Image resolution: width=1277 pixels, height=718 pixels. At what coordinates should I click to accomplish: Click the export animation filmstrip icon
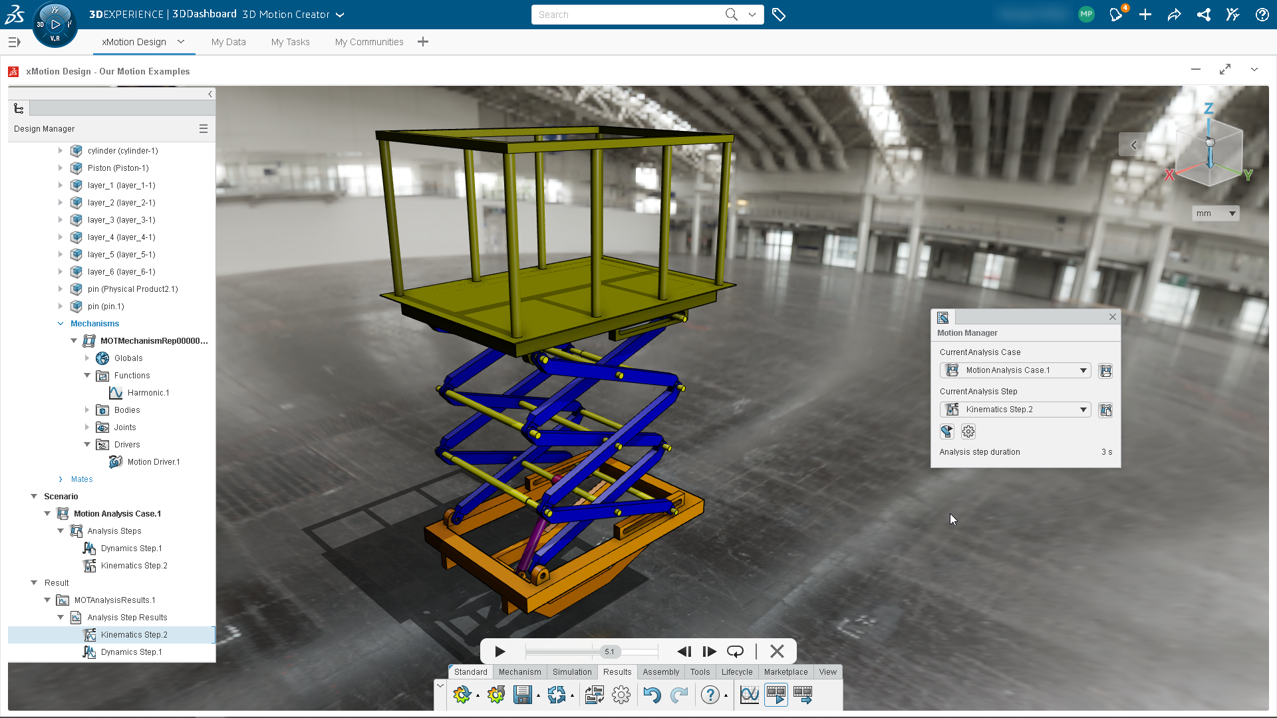coord(803,695)
